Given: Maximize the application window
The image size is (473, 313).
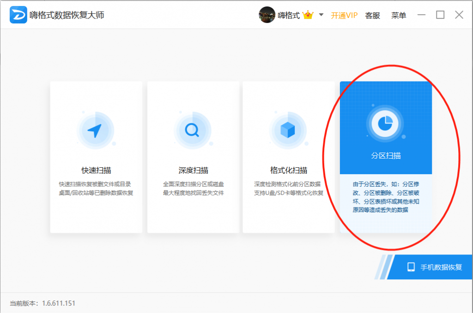Looking at the screenshot, I should [x=440, y=15].
